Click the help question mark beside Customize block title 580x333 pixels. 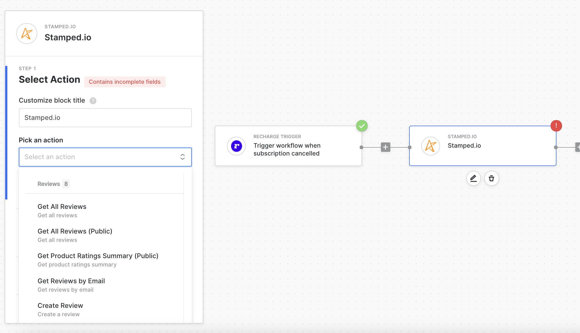click(x=93, y=101)
